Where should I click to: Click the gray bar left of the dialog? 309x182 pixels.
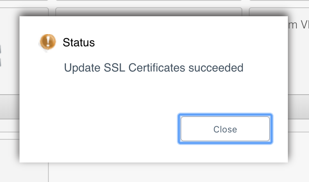10,107
